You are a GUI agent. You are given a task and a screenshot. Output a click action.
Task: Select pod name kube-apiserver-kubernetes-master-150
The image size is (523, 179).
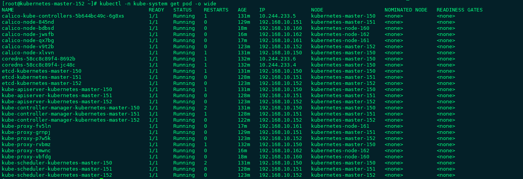click(x=57, y=89)
